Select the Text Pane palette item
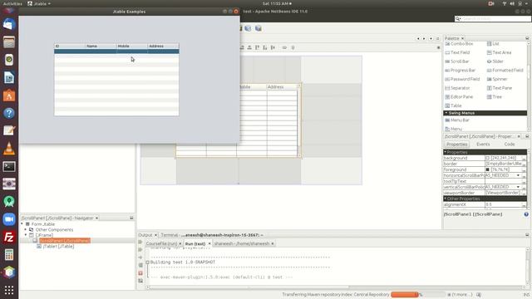The width and height of the screenshot is (532, 299). pos(500,88)
